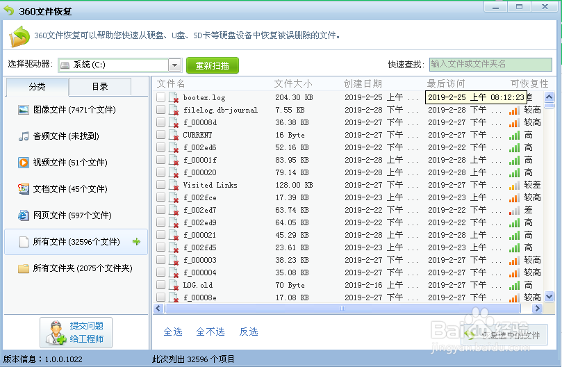Screen dimensions: 562x367
Task: Click the audio files music note icon
Action: point(24,136)
